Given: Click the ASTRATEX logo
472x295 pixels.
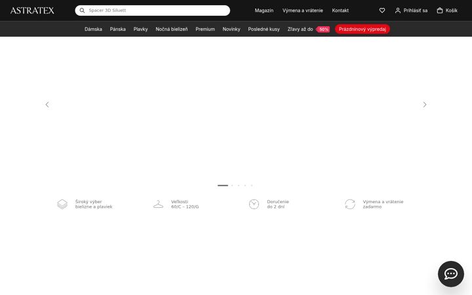Looking at the screenshot, I should (x=32, y=10).
